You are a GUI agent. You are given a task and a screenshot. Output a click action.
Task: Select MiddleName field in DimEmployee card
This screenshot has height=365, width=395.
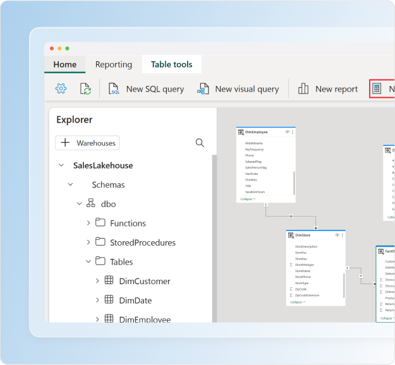254,143
